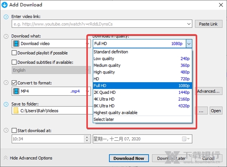Click the Download Now button

coord(129,158)
